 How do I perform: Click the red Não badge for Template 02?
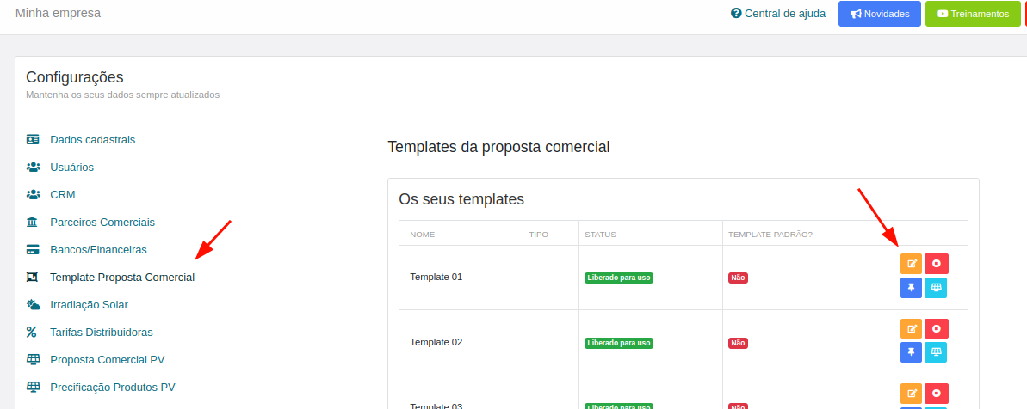[738, 343]
